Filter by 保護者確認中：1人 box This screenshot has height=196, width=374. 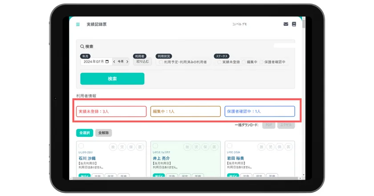pyautogui.click(x=260, y=112)
